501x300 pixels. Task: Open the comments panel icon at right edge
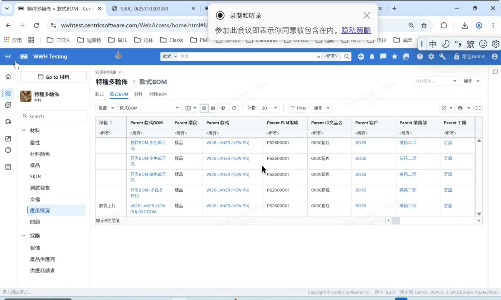[x=496, y=72]
